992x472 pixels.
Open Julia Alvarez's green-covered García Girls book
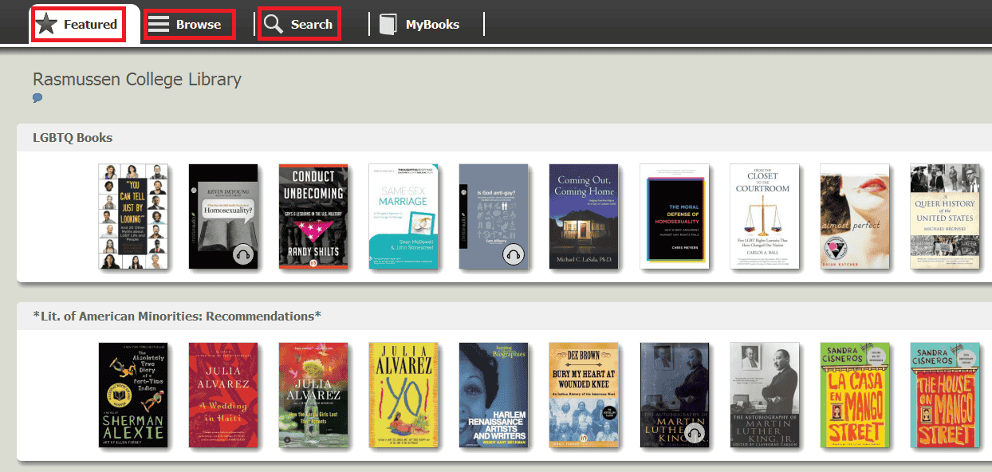pos(313,395)
